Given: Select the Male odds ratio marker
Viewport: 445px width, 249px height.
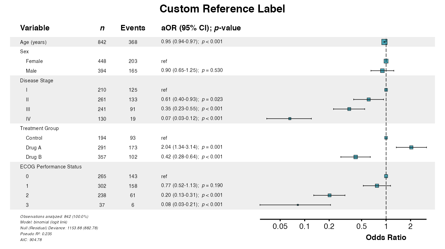Looking at the screenshot, I should coord(382,71).
